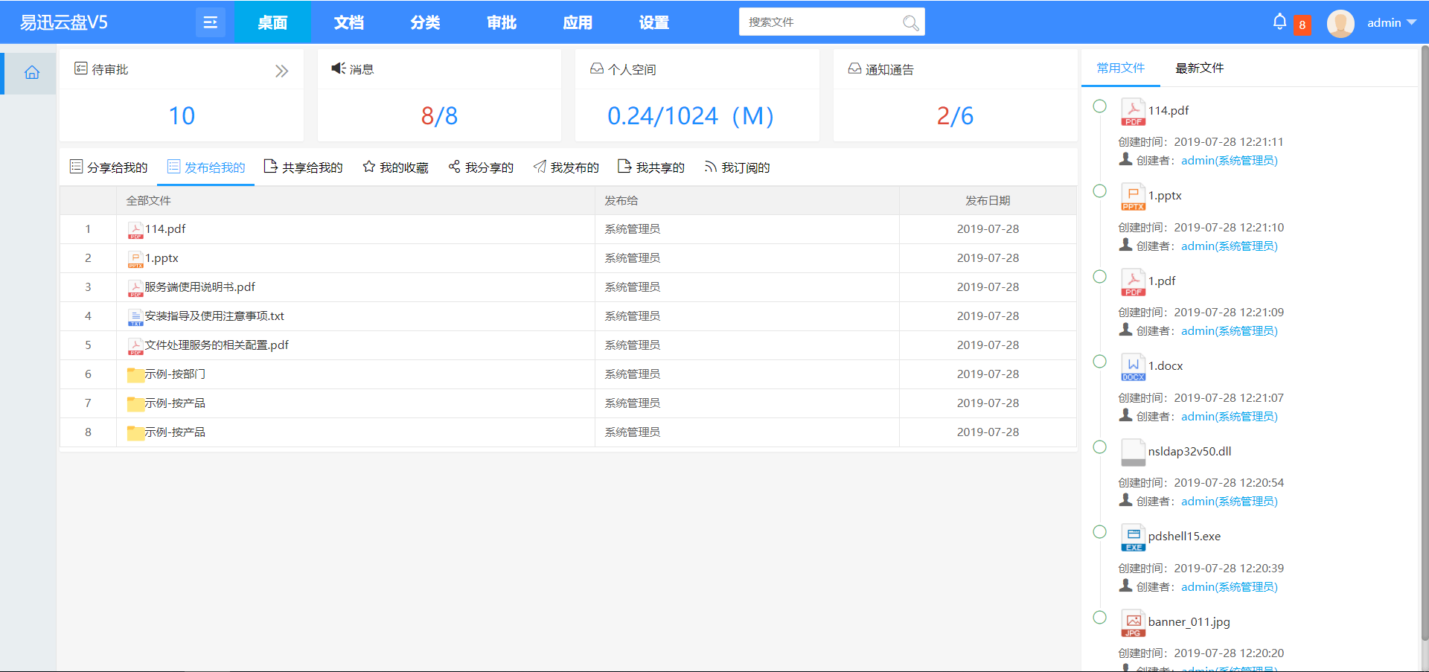Screen dimensions: 1429x672
Task: Click the search magnifier icon
Action: [x=910, y=22]
